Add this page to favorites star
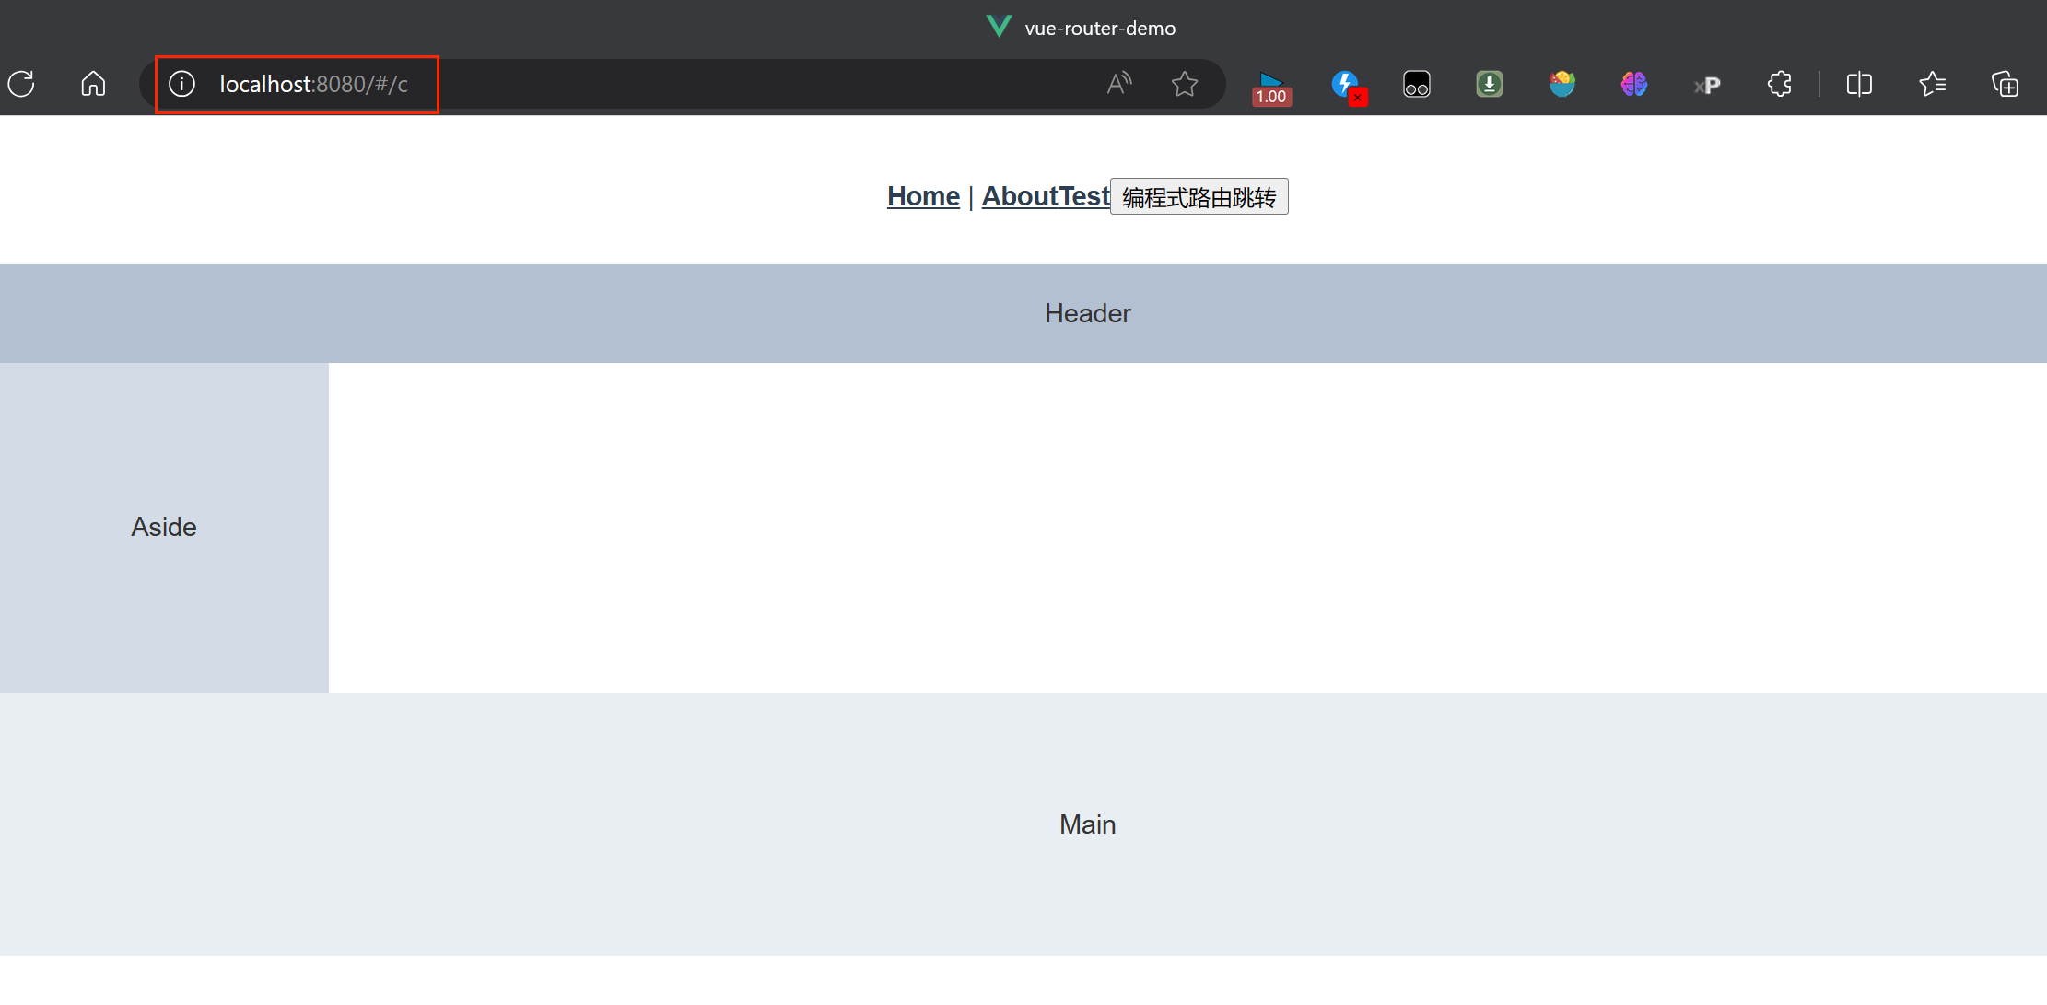This screenshot has height=1005, width=2047. coord(1185,84)
